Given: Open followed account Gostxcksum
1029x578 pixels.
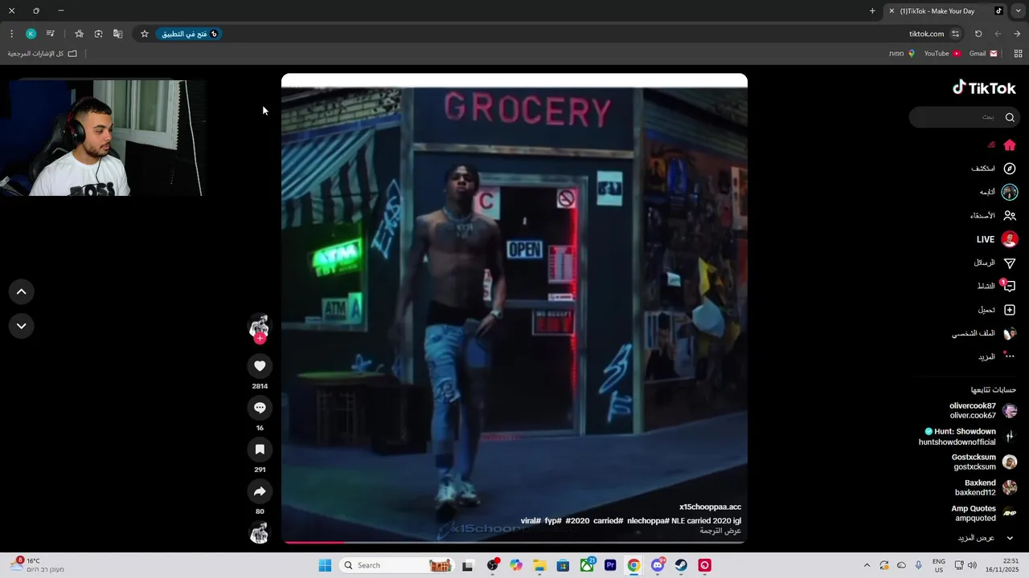Looking at the screenshot, I should [x=984, y=462].
